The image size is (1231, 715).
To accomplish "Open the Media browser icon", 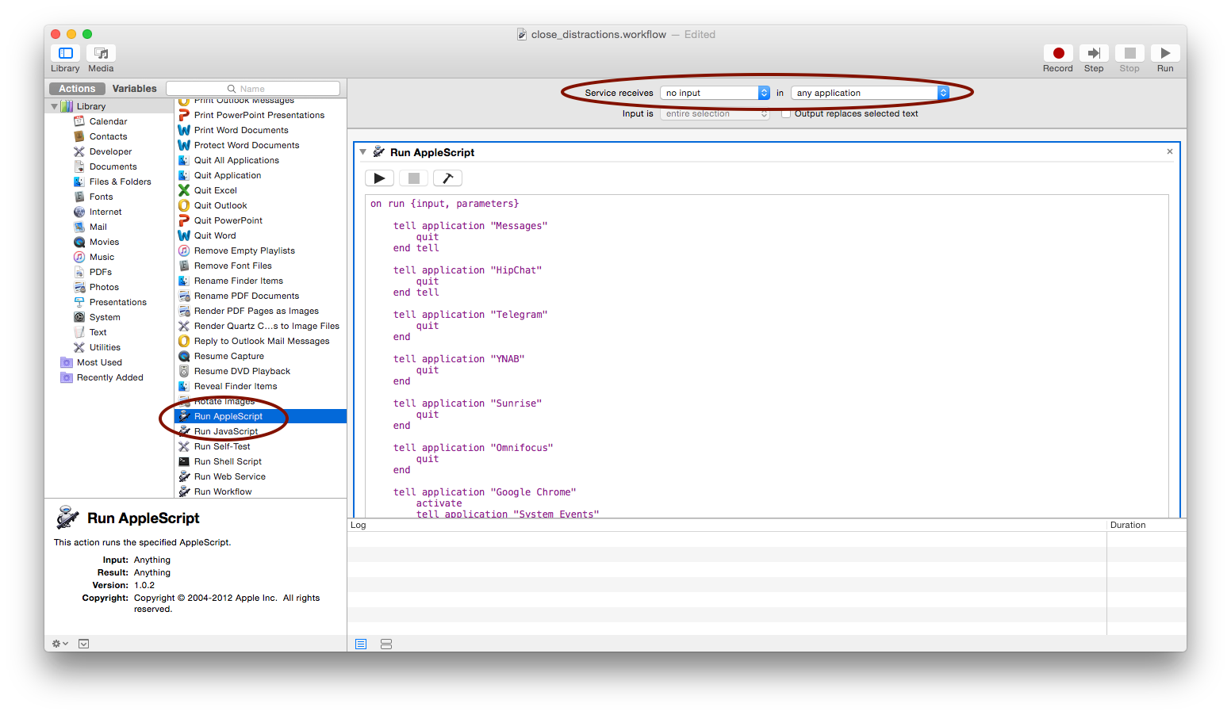I will click(101, 54).
